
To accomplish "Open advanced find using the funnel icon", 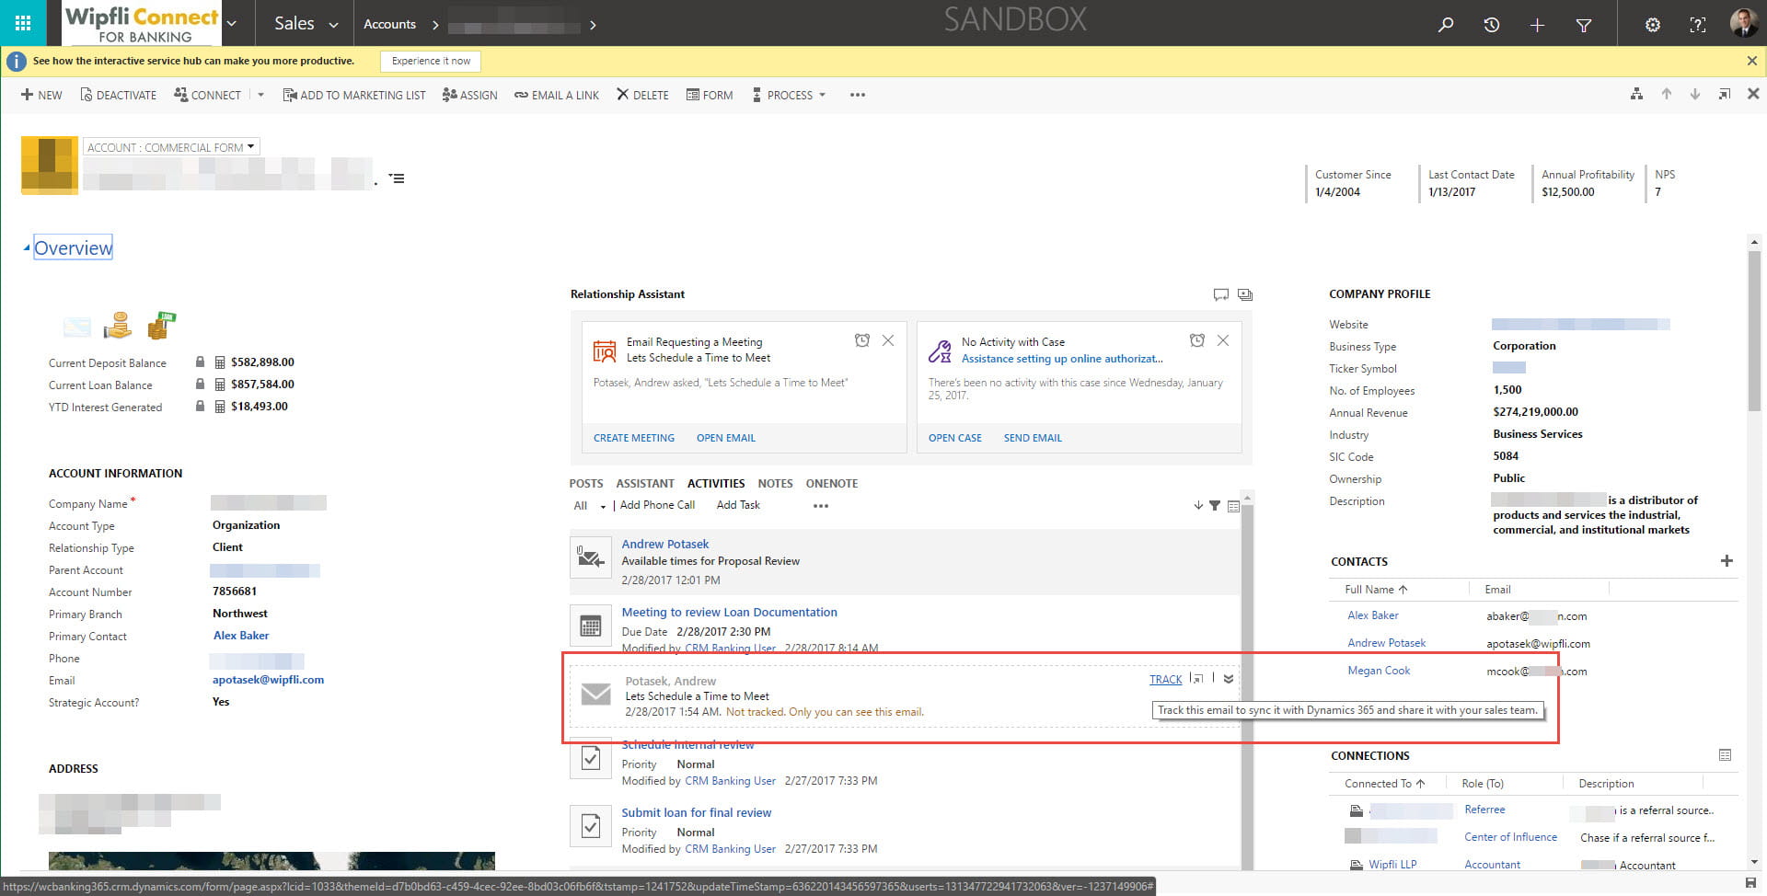I will [1584, 25].
